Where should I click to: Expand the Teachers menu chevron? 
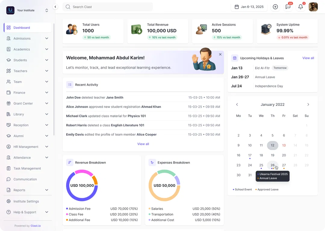pos(47,71)
